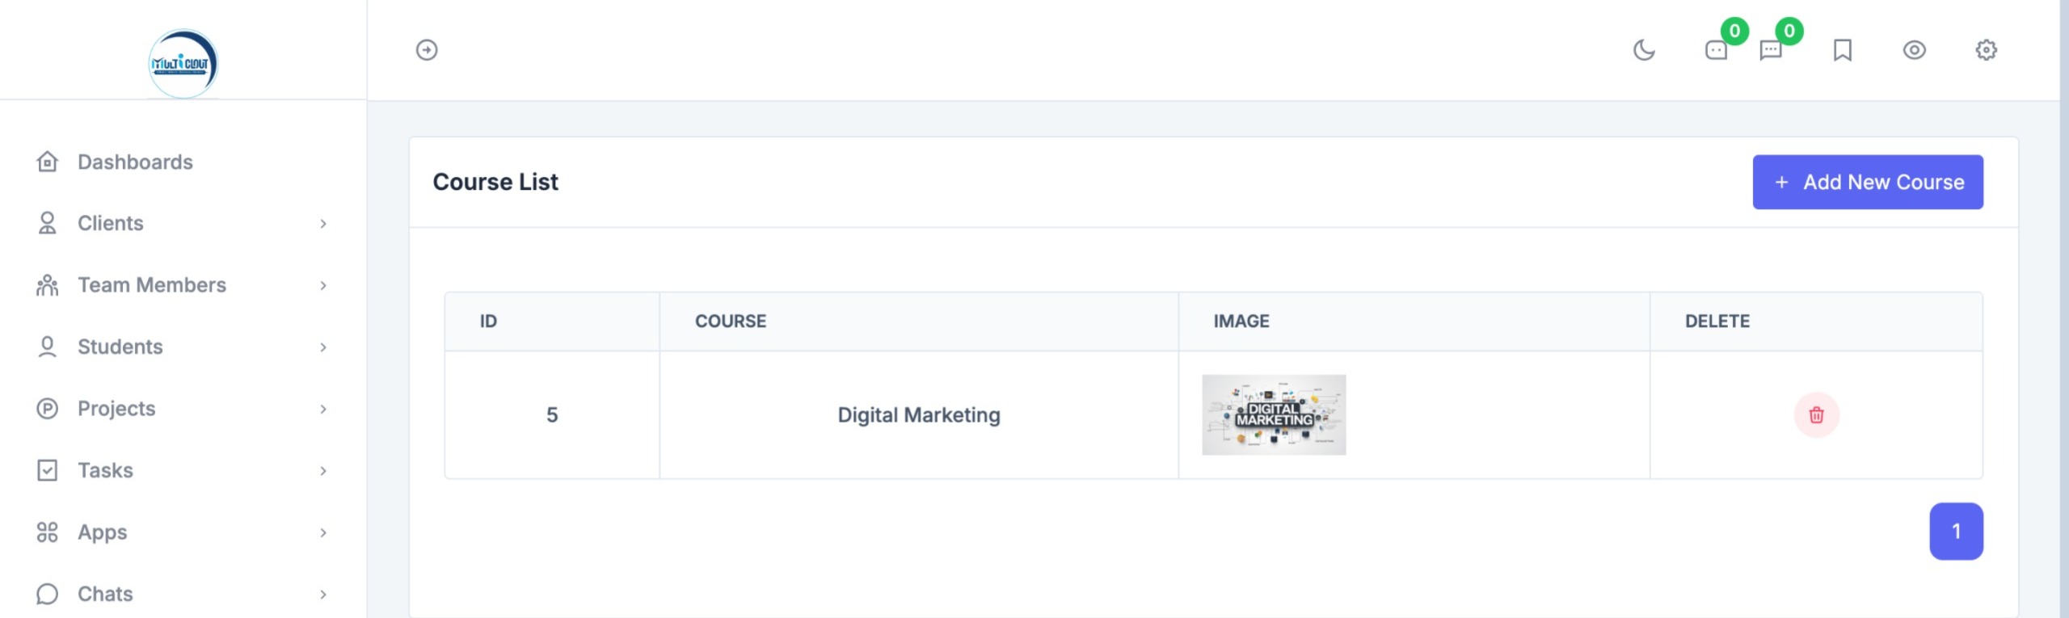
Task: Expand the Team Members submenu arrow
Action: [x=323, y=286]
